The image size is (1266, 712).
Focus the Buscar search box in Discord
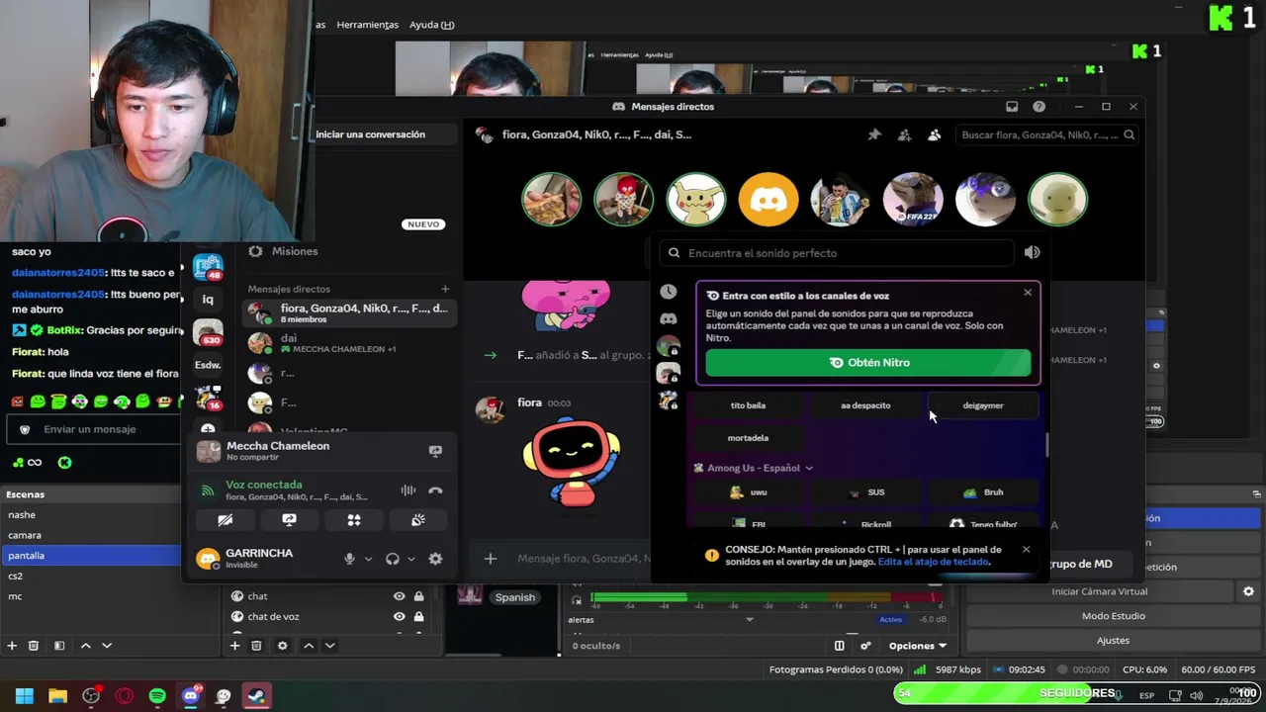(1045, 134)
